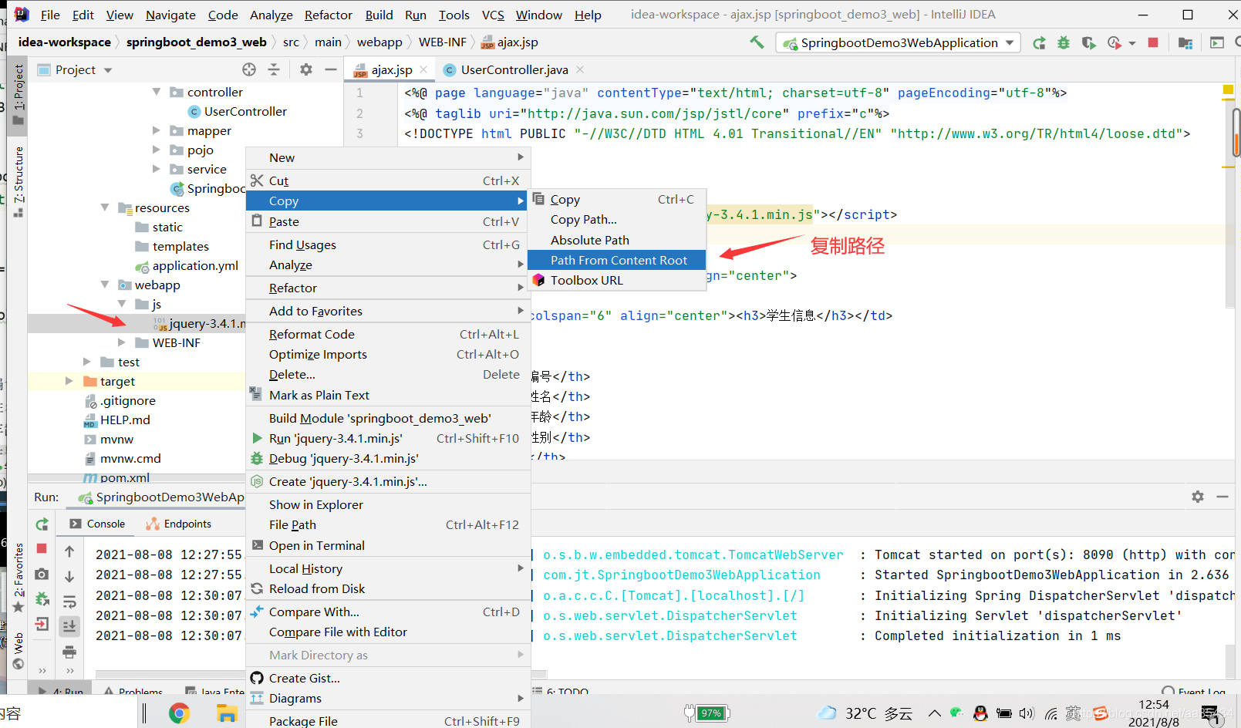The height and width of the screenshot is (728, 1241).
Task: Click the Down the Stack Trace arrow
Action: (69, 577)
